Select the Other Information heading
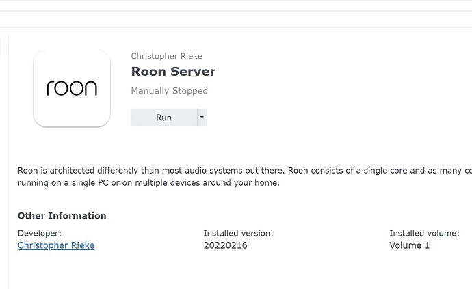472x289 pixels. click(62, 216)
